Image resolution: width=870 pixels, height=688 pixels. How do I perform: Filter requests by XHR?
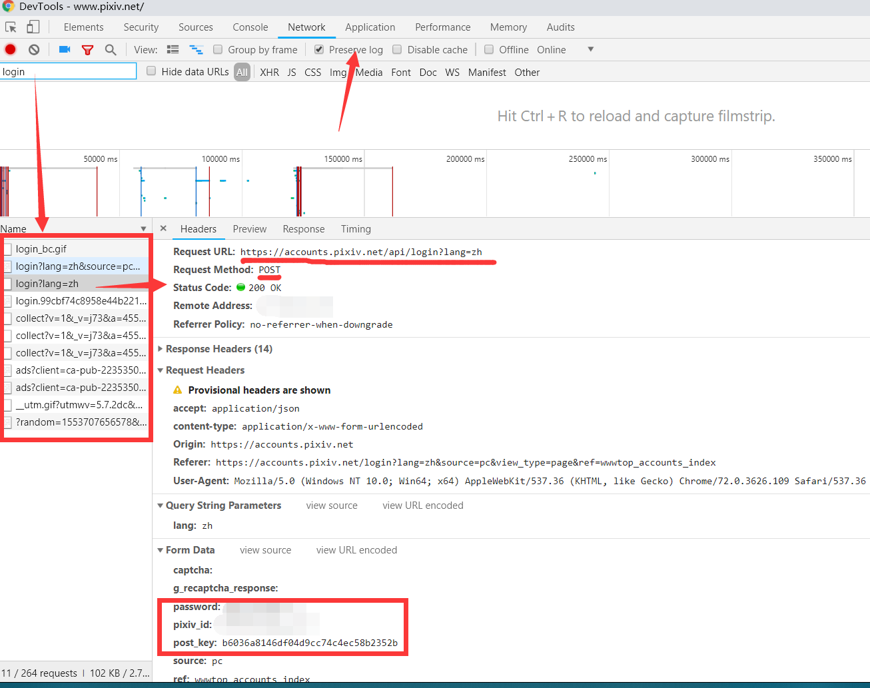[x=270, y=72]
